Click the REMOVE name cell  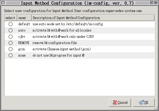click(x=24, y=43)
